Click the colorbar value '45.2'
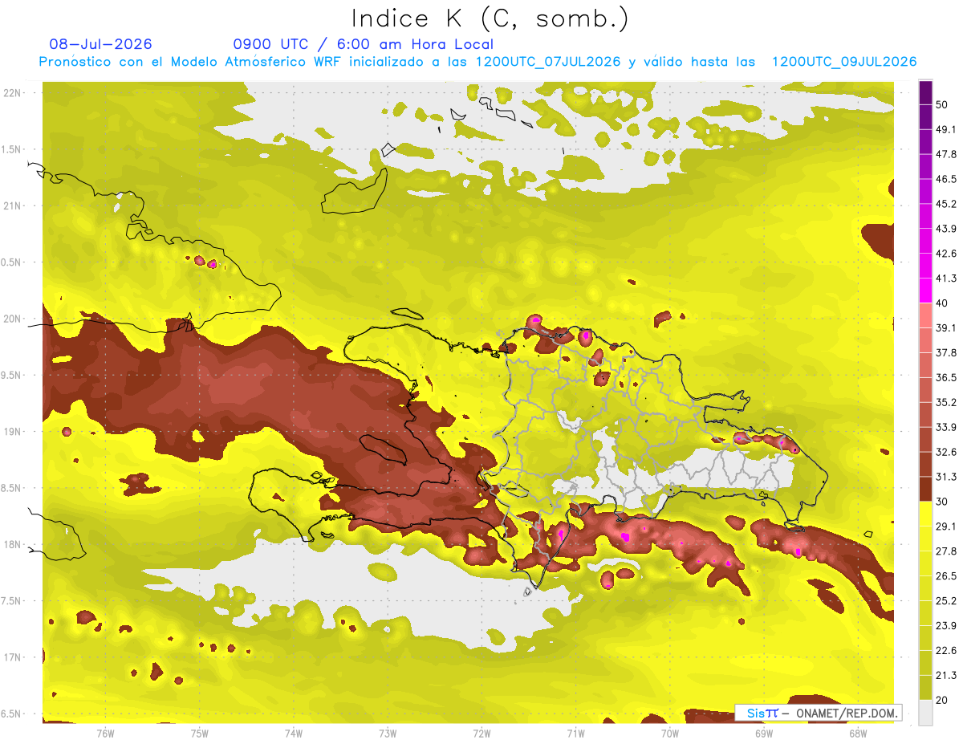The height and width of the screenshot is (744, 963). [x=945, y=204]
